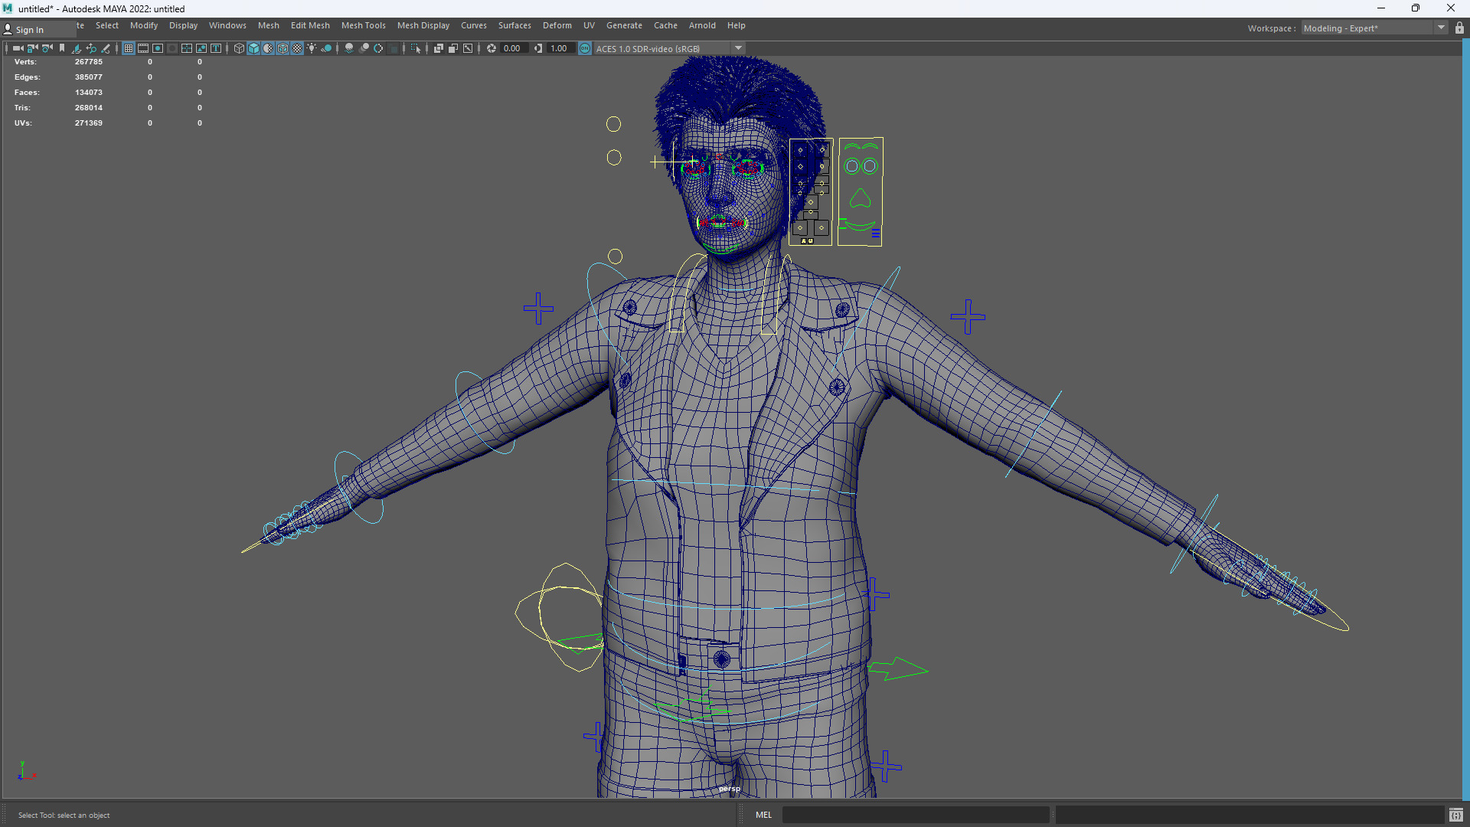This screenshot has height=827, width=1470.
Task: Click the Script Editor icon
Action: [1455, 815]
